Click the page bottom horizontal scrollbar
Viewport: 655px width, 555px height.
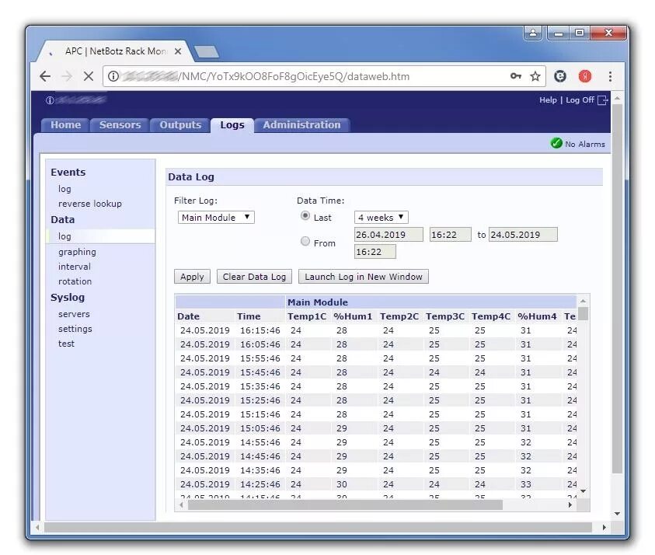pyautogui.click(x=318, y=528)
